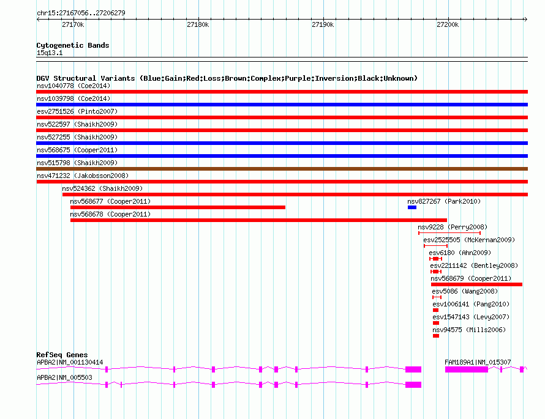545x419 pixels.
Task: Select the red nsv522597 loss bar
Action: pyautogui.click(x=282, y=130)
